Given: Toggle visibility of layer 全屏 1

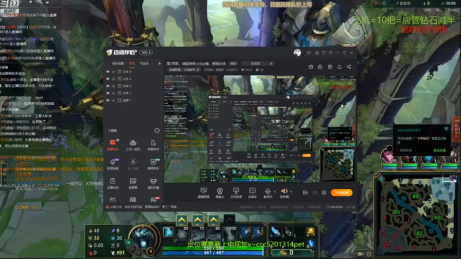Looking at the screenshot, I should 108,100.
